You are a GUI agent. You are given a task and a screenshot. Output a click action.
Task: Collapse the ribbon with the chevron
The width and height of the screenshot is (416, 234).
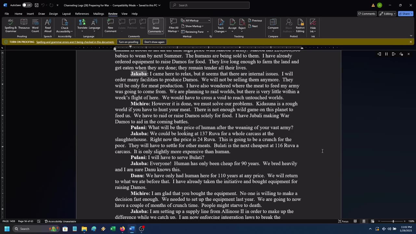[411, 36]
